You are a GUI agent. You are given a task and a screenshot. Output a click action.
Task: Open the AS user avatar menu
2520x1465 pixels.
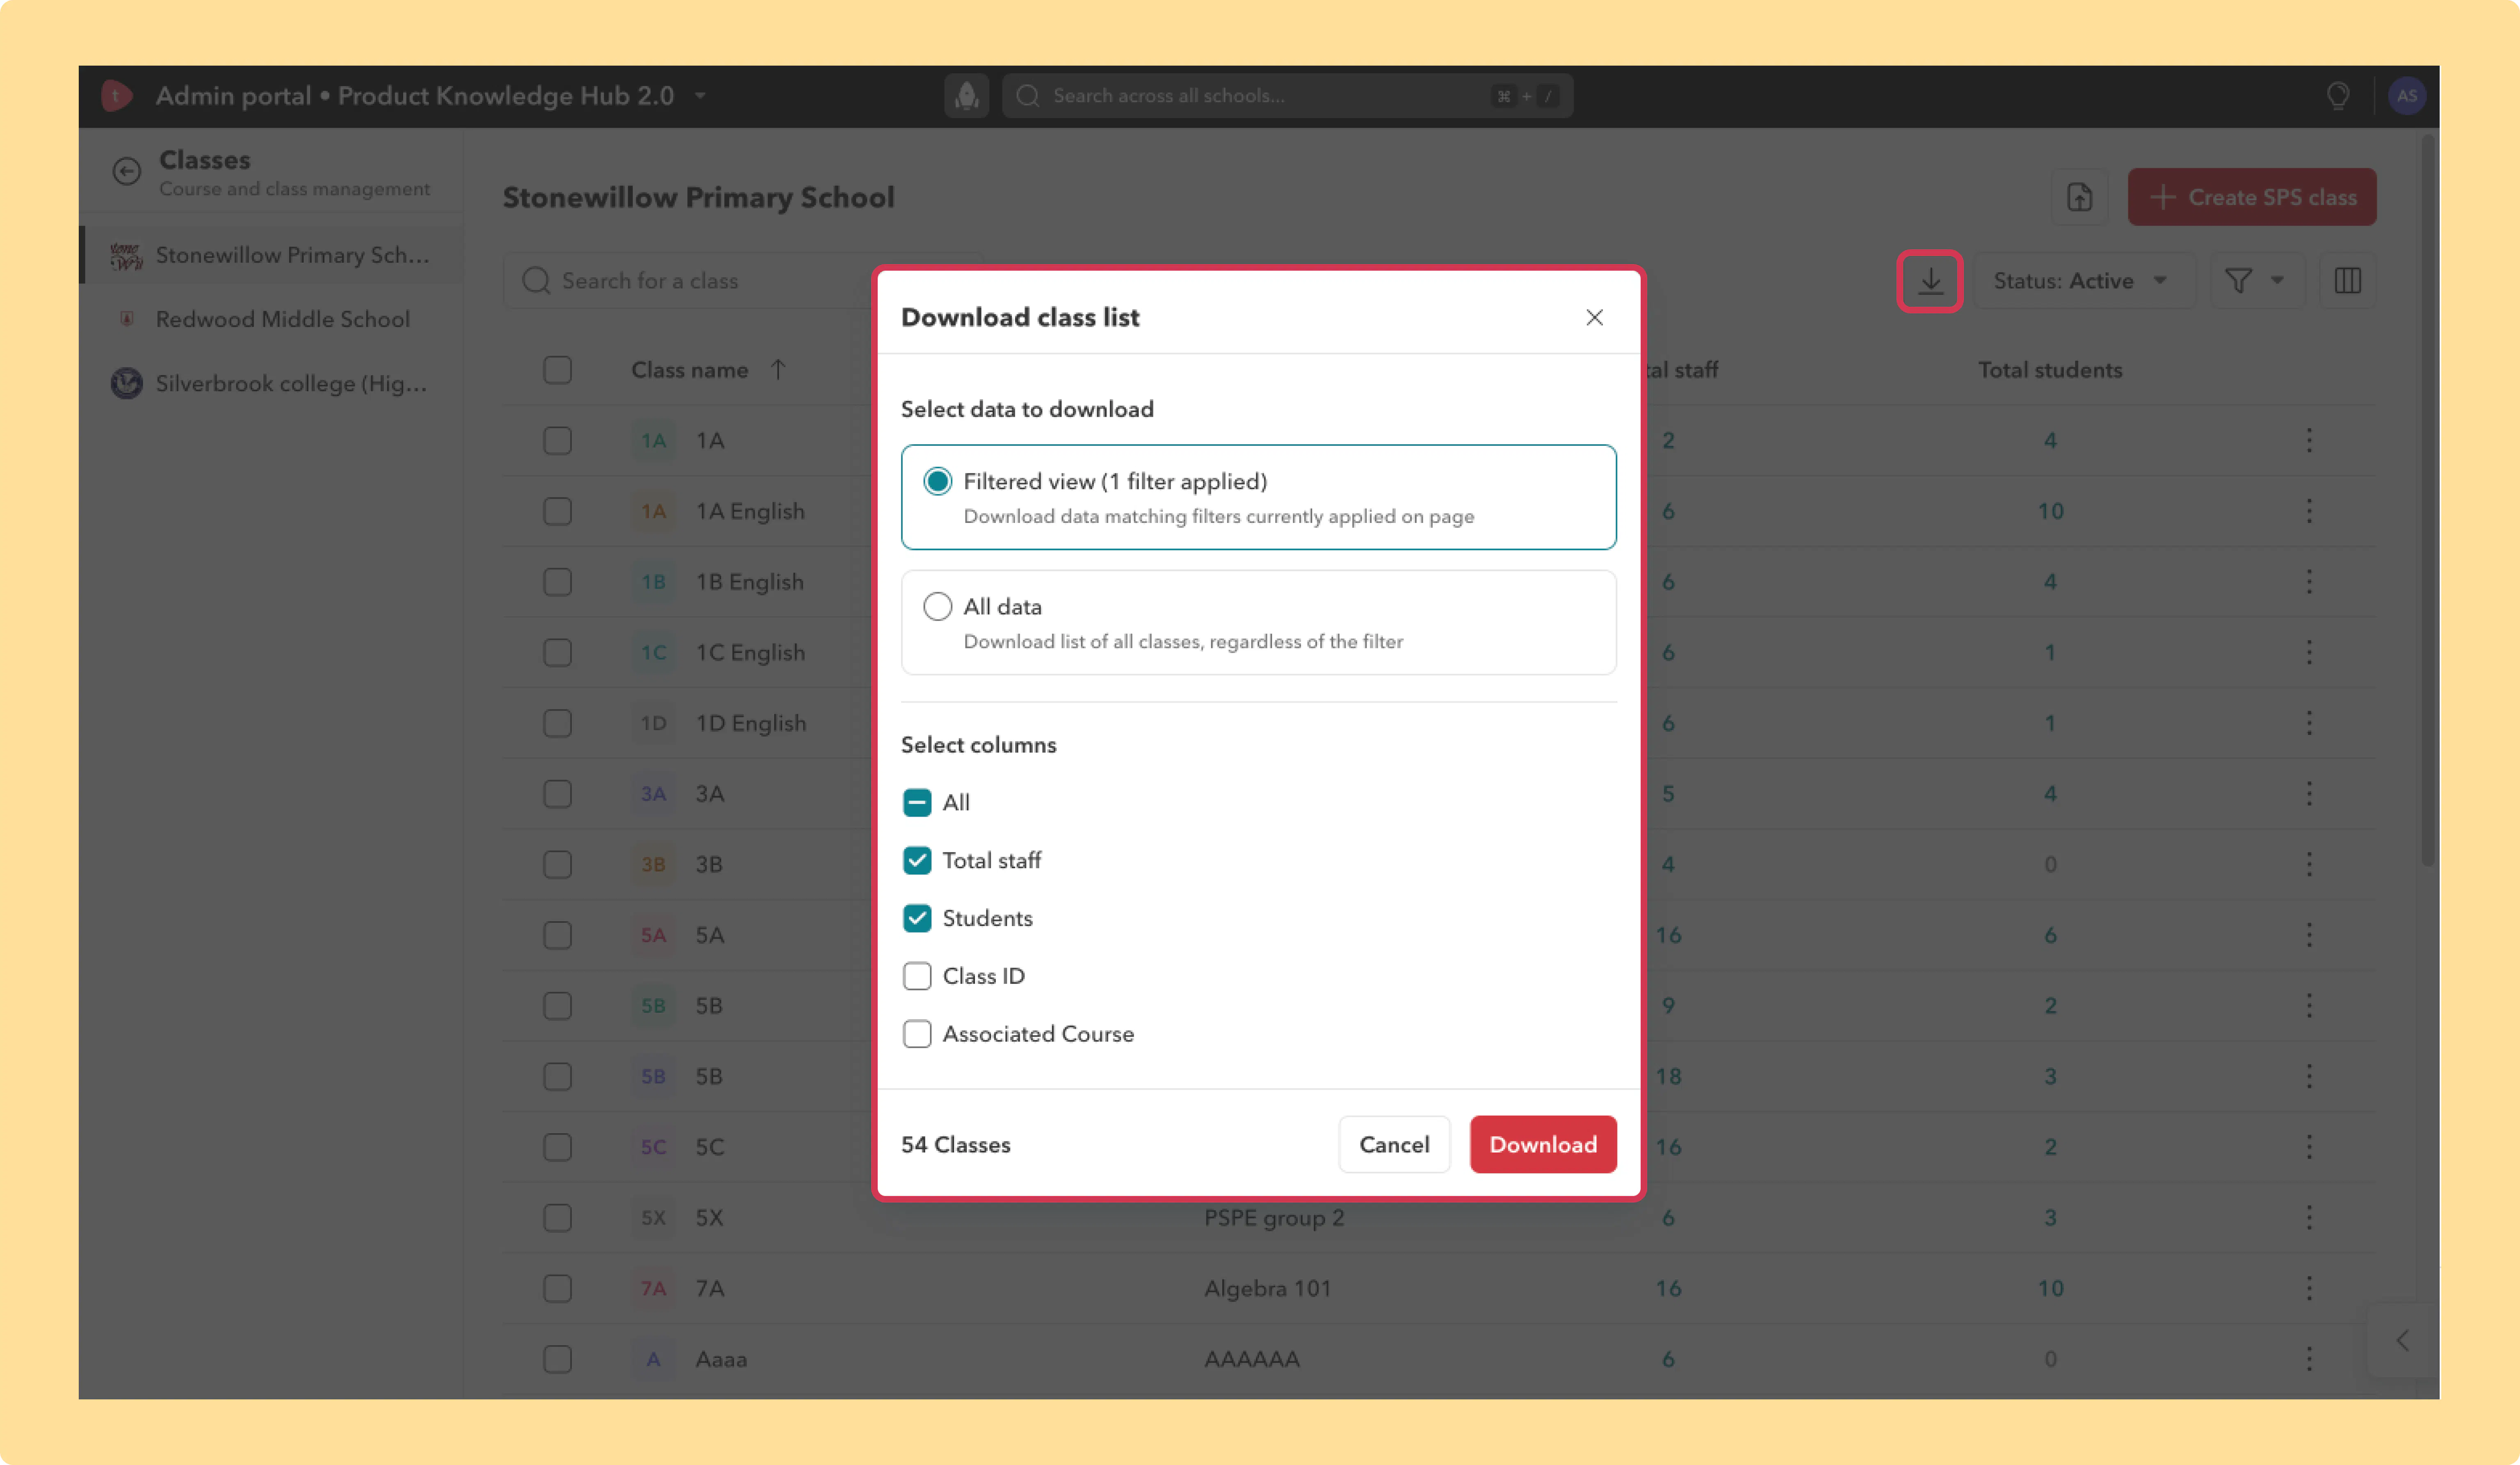2406,96
